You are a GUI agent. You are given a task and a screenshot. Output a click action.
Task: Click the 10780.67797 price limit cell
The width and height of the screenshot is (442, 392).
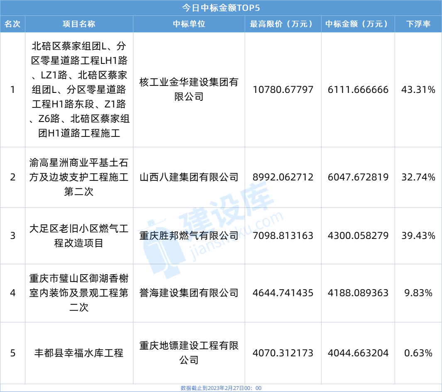(x=283, y=89)
